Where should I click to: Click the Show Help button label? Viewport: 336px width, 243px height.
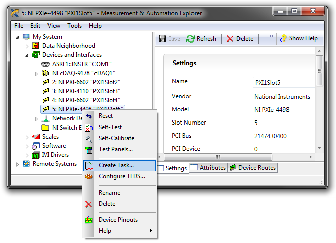coord(303,38)
